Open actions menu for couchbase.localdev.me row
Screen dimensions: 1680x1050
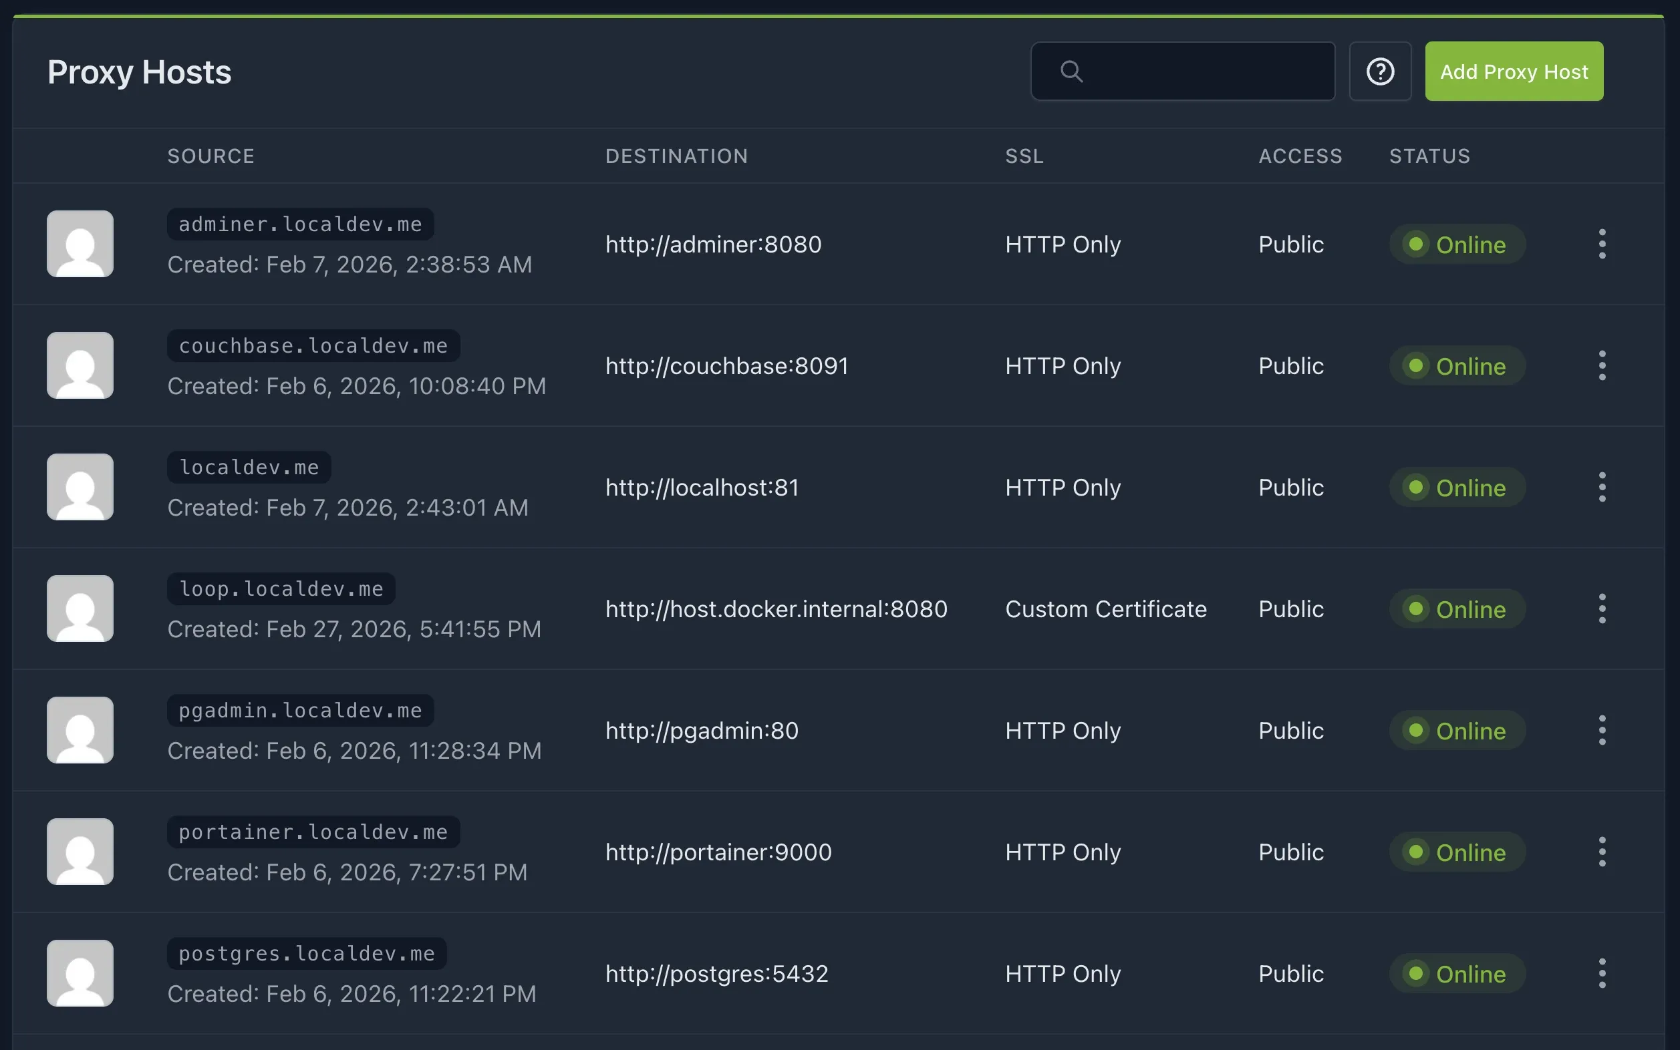[1602, 366]
